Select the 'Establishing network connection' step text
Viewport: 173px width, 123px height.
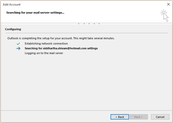pos(46,44)
